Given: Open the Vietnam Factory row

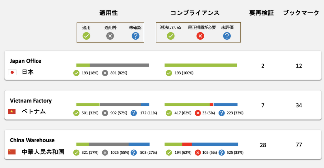Looking at the screenshot, I should [x=31, y=101].
